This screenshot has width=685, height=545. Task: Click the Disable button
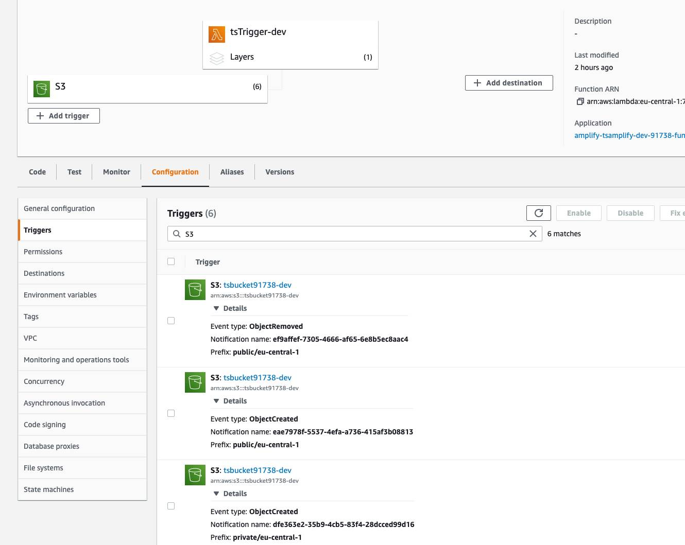630,213
